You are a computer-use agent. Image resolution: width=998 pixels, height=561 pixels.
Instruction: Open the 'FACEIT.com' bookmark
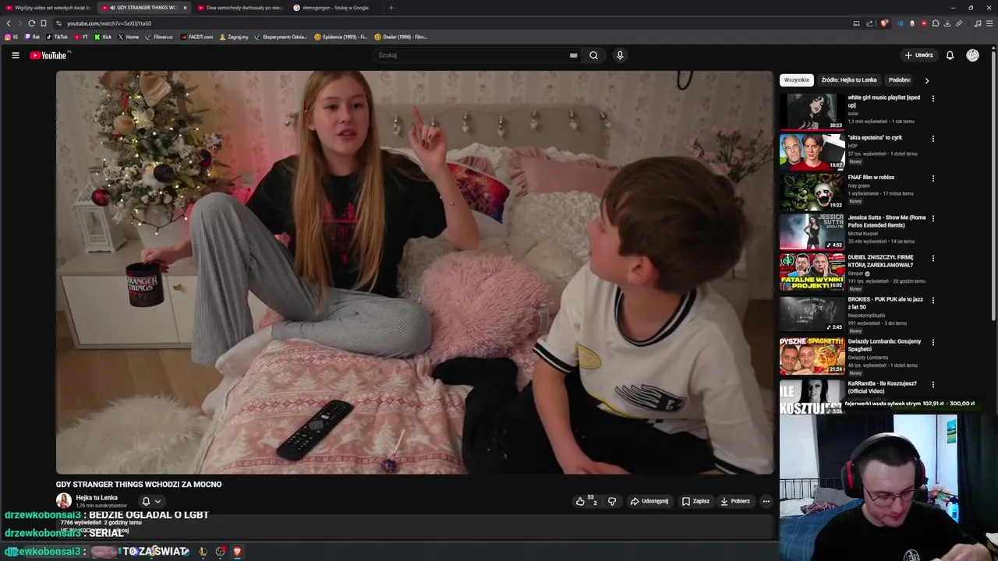[x=196, y=37]
